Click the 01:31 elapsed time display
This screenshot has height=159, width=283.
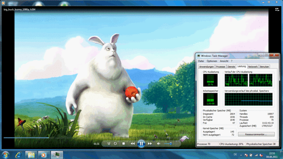coord(96,144)
